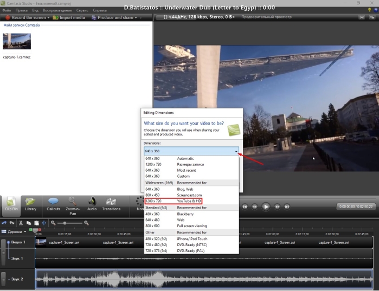
Task: Open the Produce and share dropdown arrow
Action: tap(136, 18)
